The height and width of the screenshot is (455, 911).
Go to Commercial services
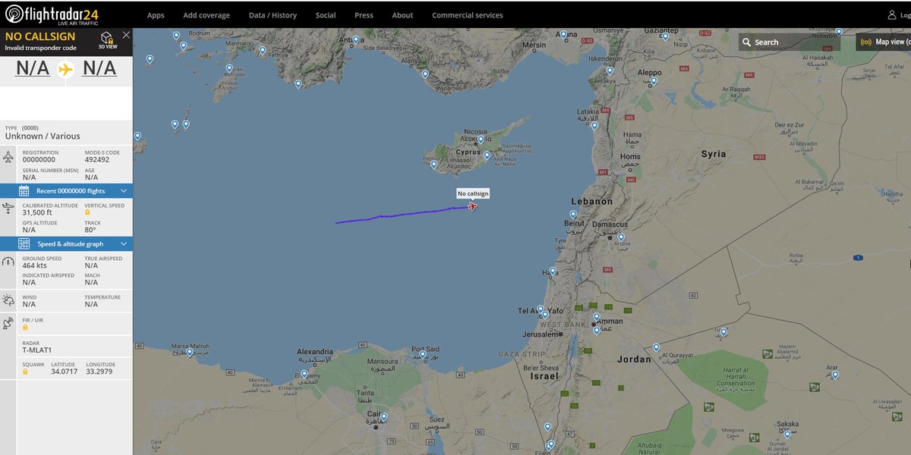467,15
